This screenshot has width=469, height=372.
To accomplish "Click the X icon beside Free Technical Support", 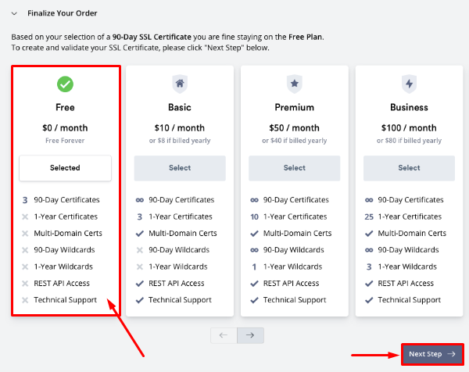I will 25,300.
